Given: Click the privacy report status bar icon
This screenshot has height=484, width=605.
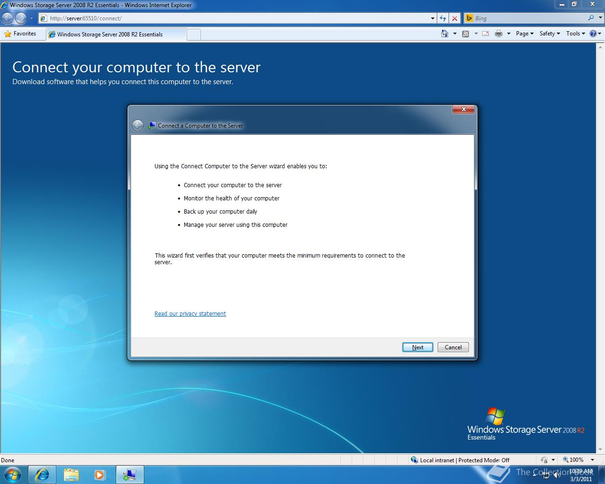Looking at the screenshot, I should point(544,460).
